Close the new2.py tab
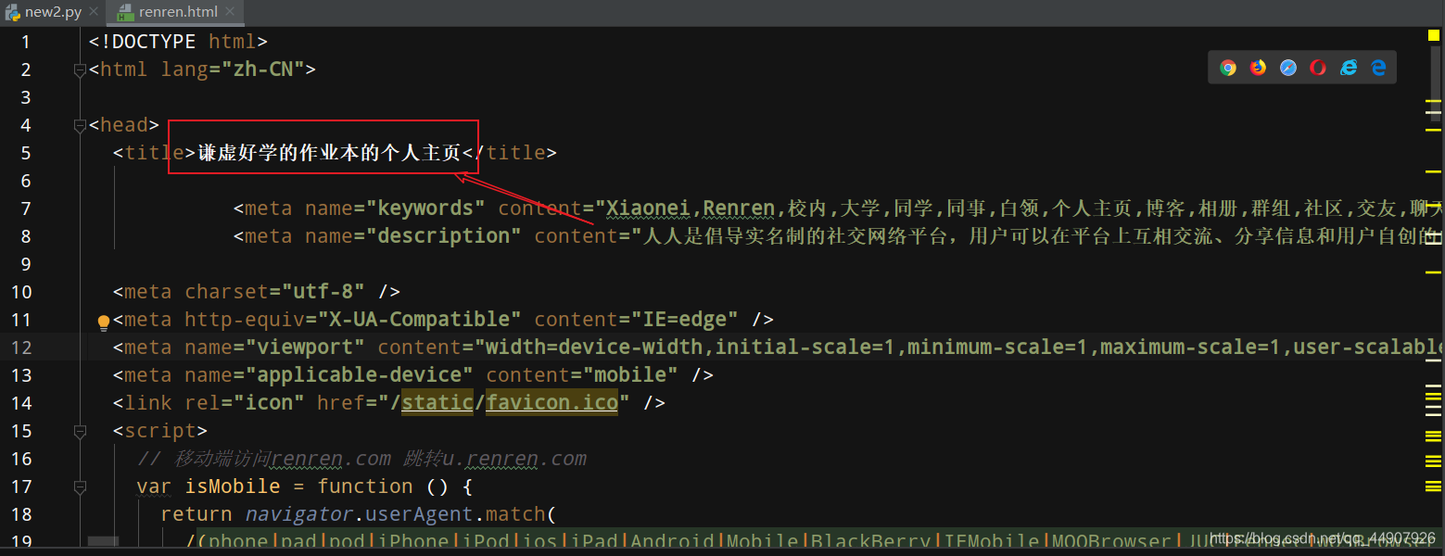This screenshot has width=1445, height=556. [x=94, y=12]
